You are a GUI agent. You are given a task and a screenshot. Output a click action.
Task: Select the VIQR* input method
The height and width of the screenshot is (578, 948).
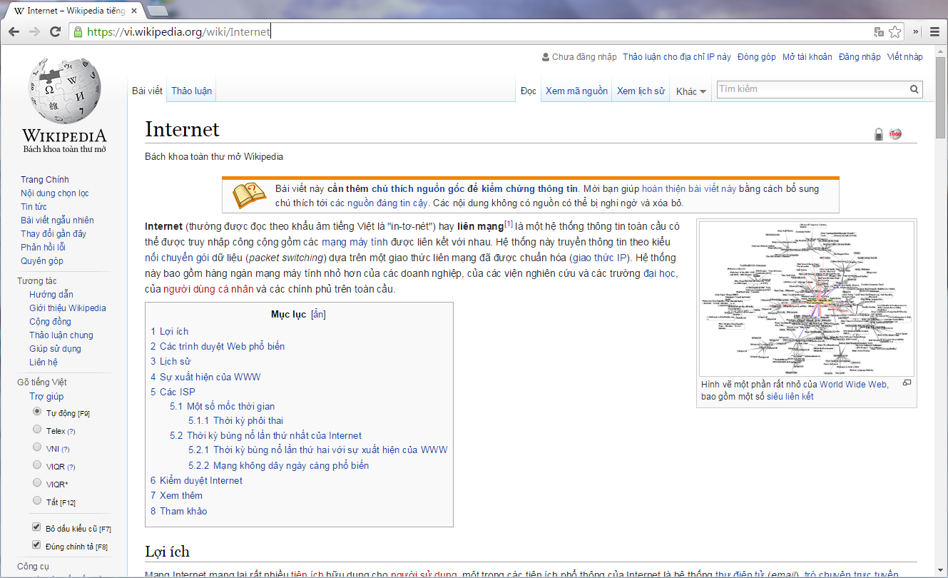pyautogui.click(x=37, y=483)
